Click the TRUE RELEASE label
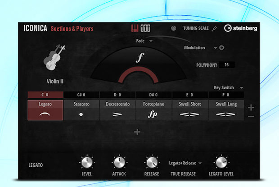The height and width of the screenshot is (187, 279). (x=183, y=174)
